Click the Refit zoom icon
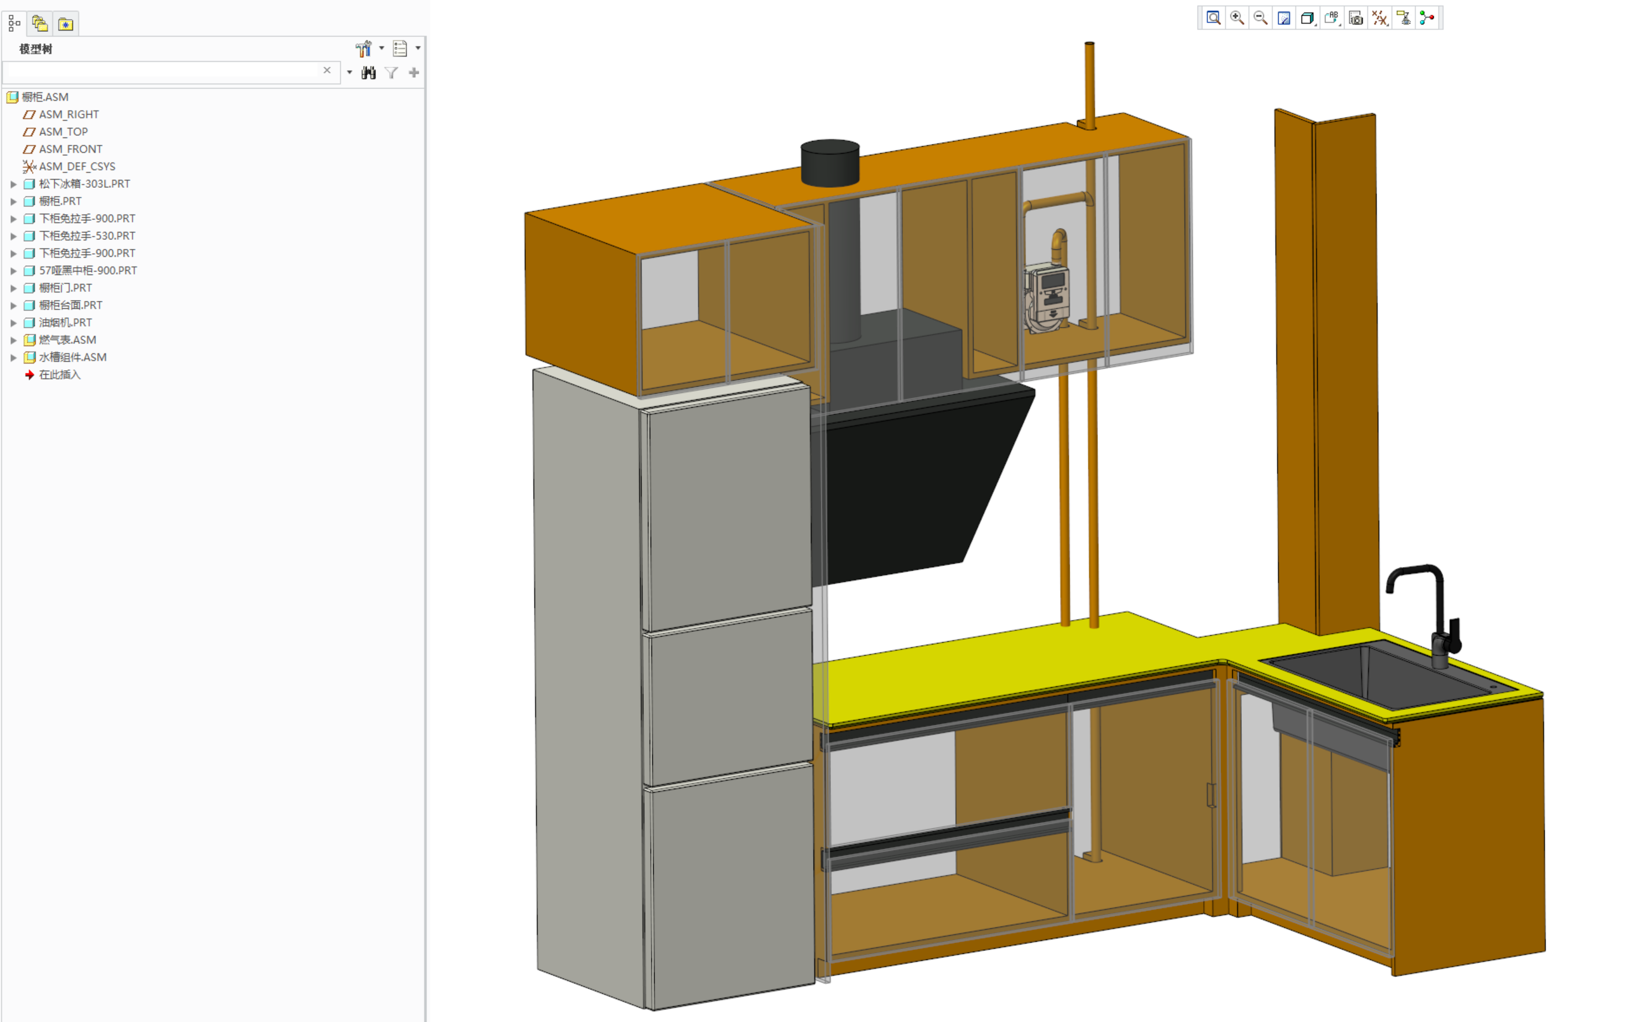 (x=1213, y=18)
